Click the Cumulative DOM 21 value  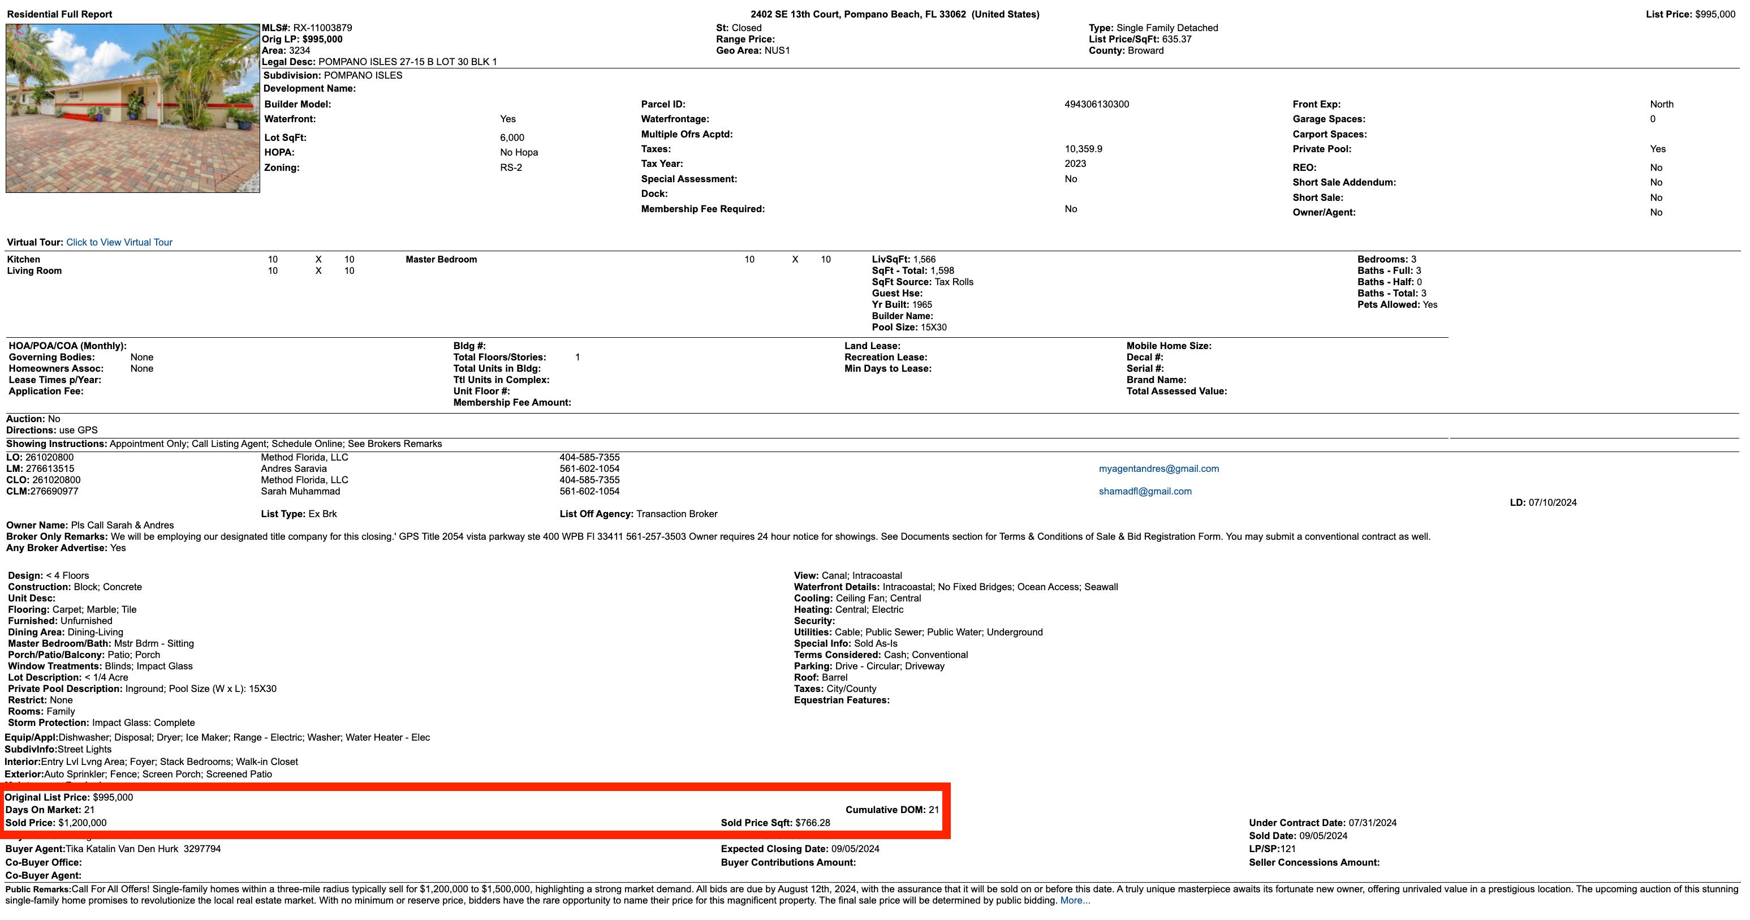pos(933,810)
